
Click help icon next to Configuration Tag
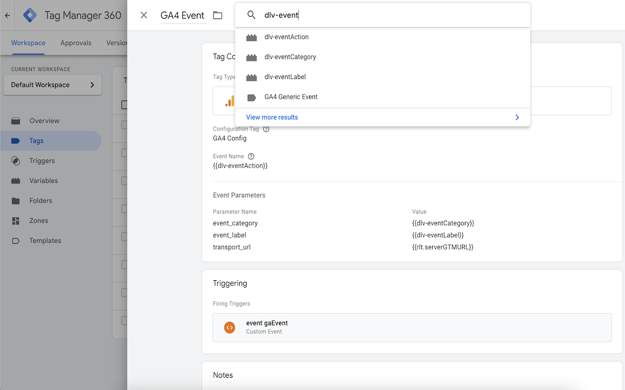266,129
